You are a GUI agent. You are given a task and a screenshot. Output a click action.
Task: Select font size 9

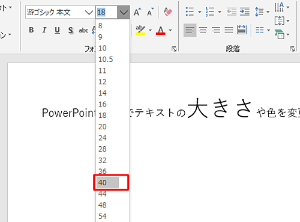click(113, 37)
